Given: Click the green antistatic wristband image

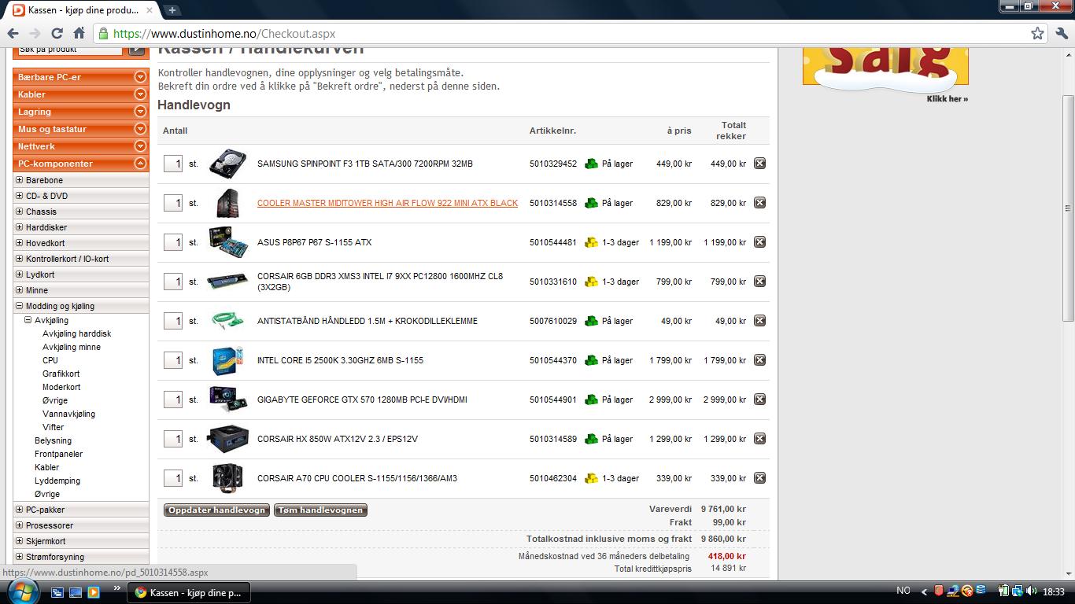Looking at the screenshot, I should [227, 320].
